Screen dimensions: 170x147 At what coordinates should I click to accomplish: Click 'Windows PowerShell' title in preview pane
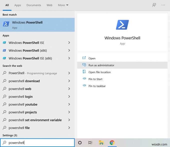122,38
